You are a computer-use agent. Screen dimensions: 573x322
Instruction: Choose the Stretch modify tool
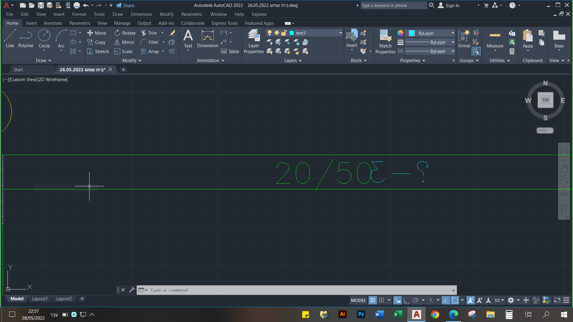tap(98, 52)
